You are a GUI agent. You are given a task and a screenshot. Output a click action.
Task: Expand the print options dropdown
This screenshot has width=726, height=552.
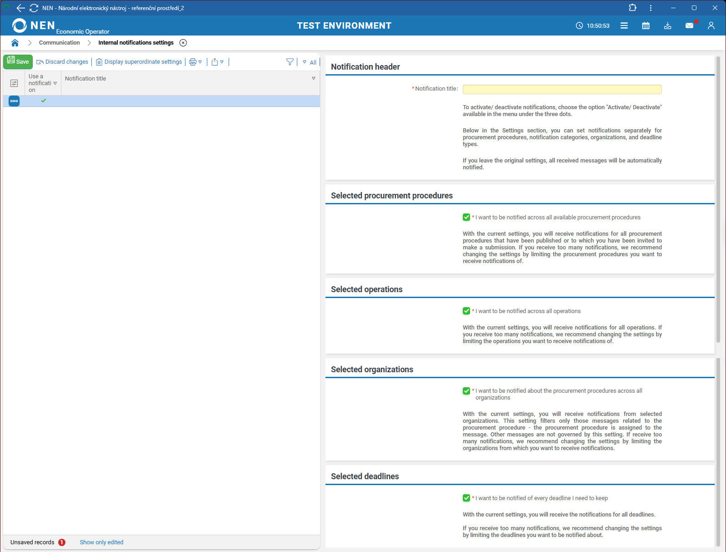195,62
